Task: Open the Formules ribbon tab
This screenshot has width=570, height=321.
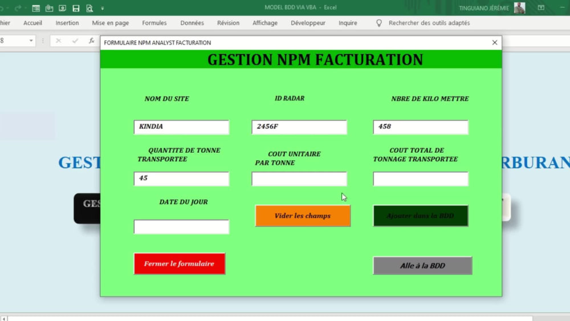Action: pos(154,23)
